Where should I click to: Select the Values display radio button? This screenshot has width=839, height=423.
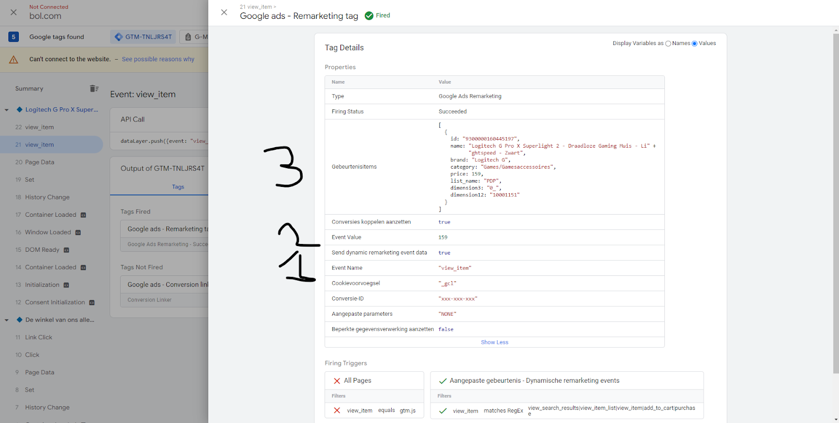[695, 43]
